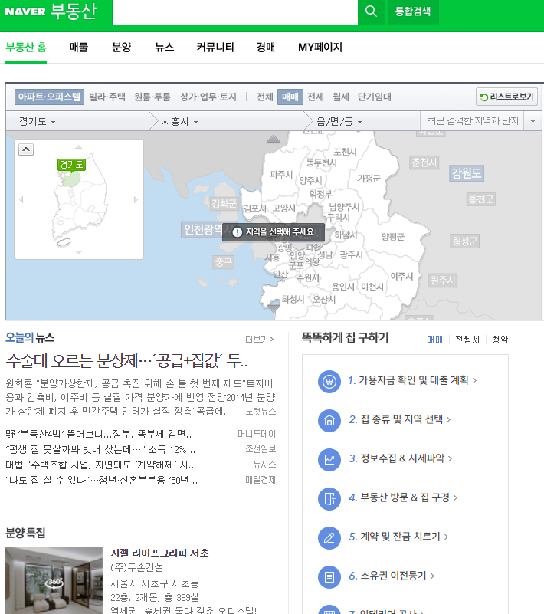Open the 매물 tab
This screenshot has width=544, height=614.
[x=79, y=48]
